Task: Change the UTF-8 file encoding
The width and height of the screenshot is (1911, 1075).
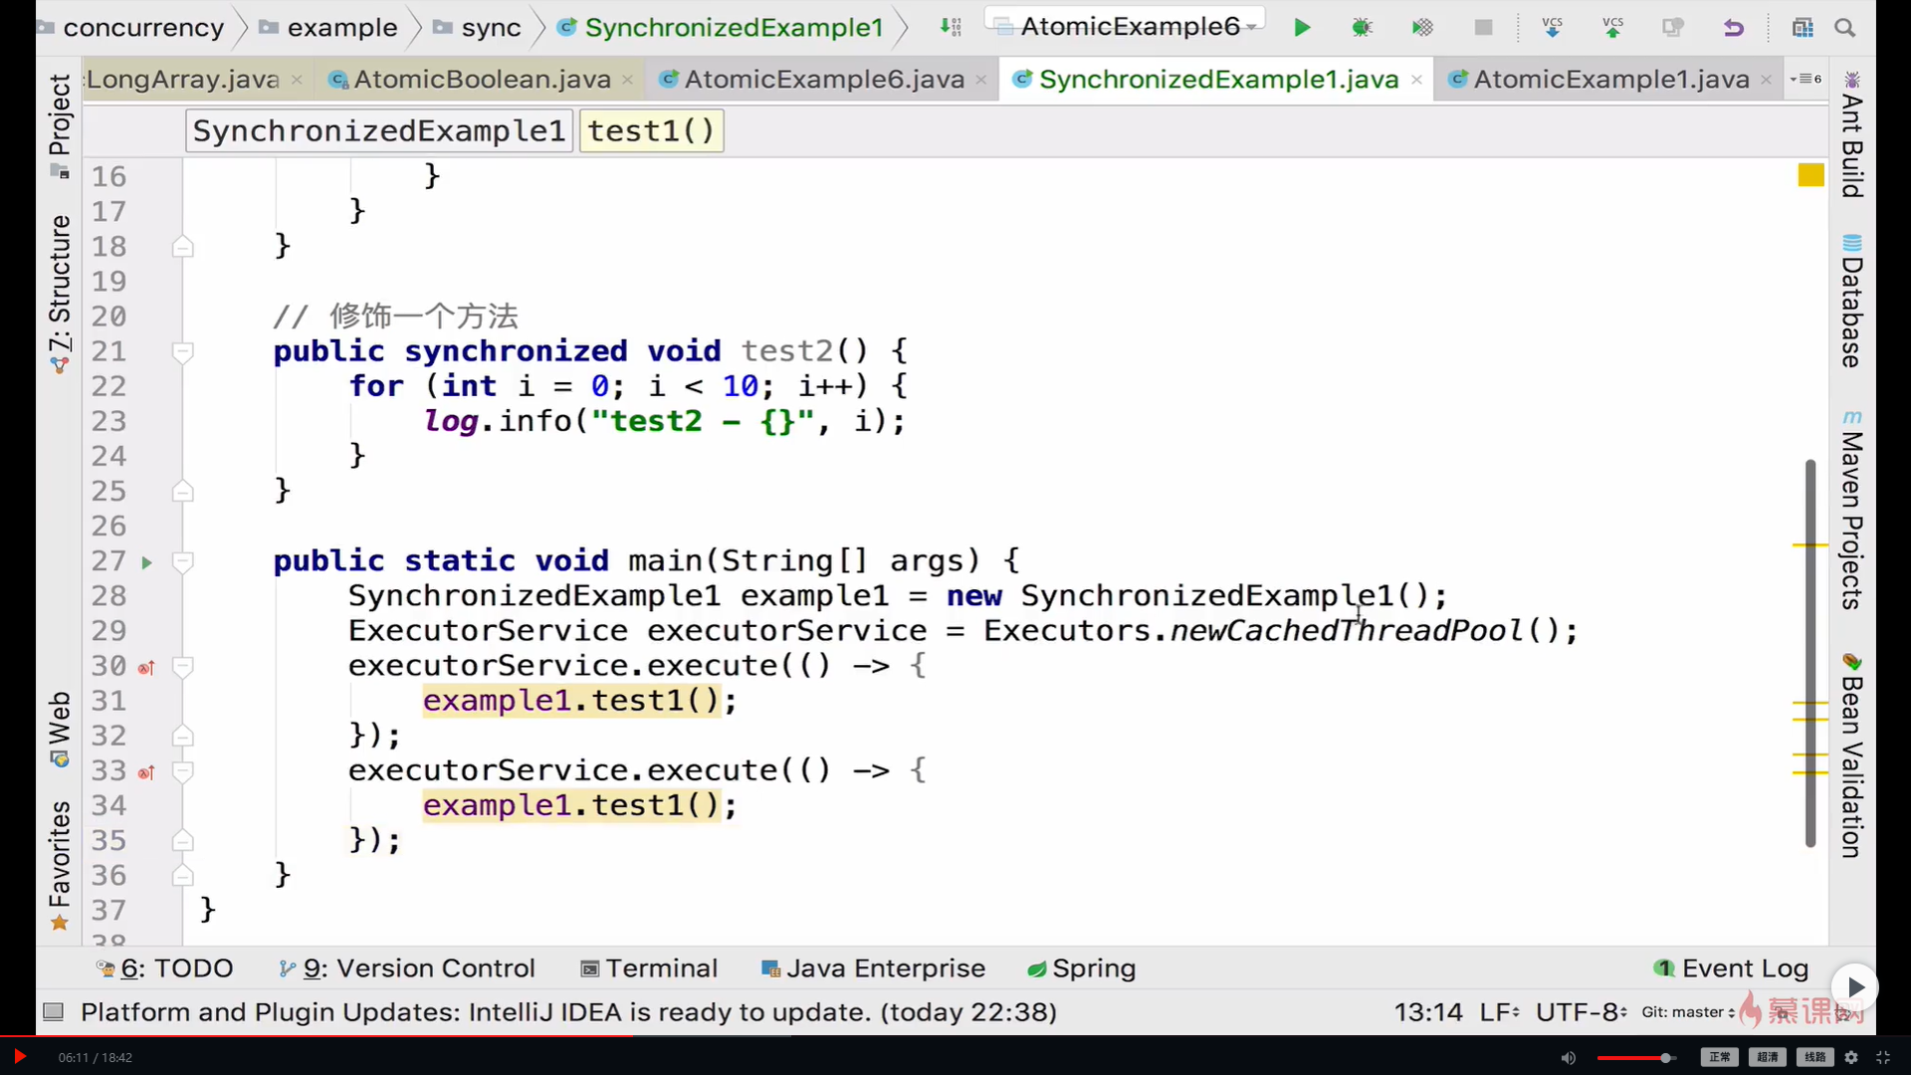Action: click(x=1581, y=1012)
